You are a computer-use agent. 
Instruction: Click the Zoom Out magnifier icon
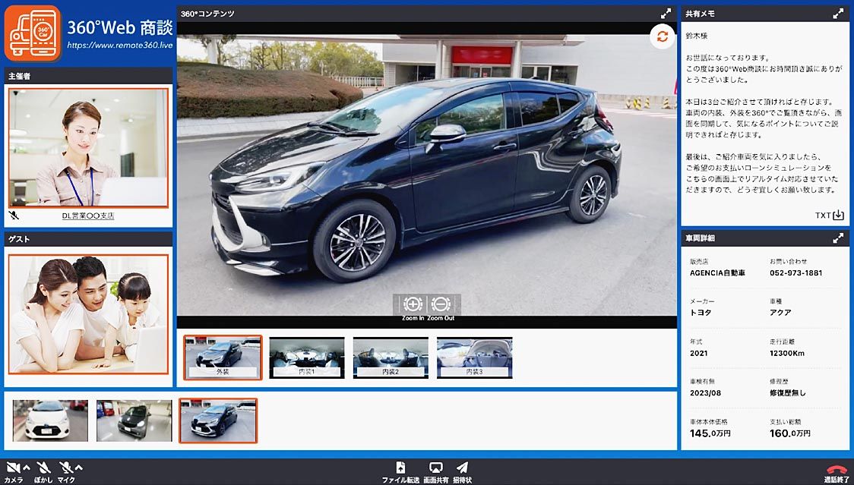(x=441, y=304)
